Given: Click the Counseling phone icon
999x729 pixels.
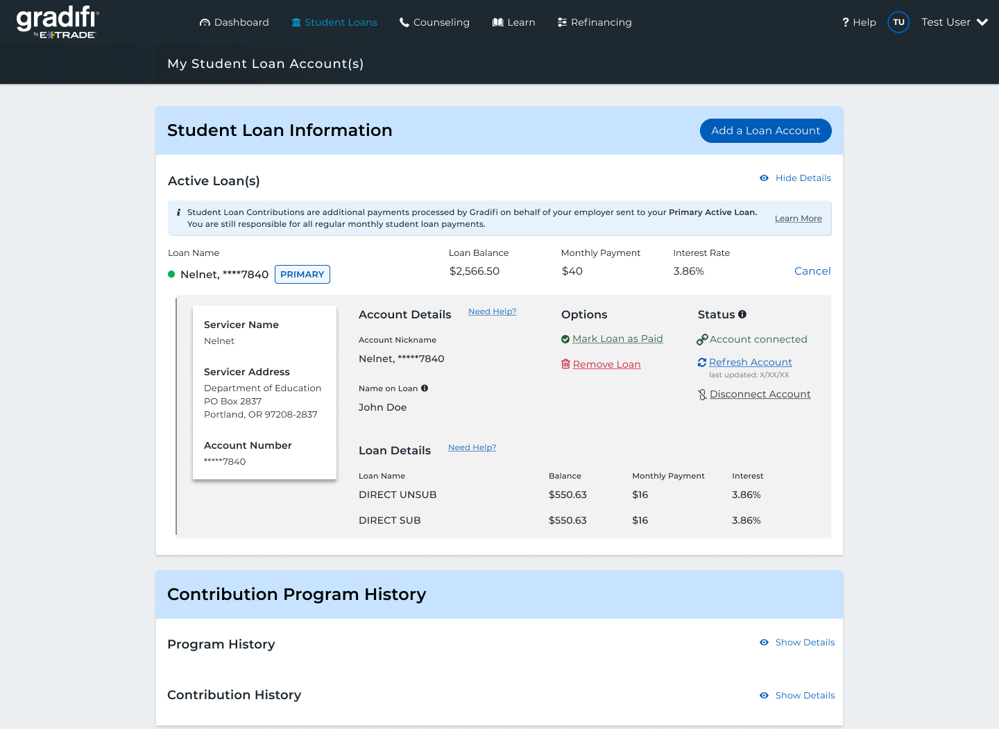Looking at the screenshot, I should tap(404, 22).
